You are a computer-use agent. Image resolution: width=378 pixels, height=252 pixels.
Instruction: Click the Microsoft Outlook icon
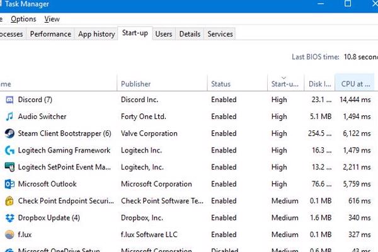9,184
